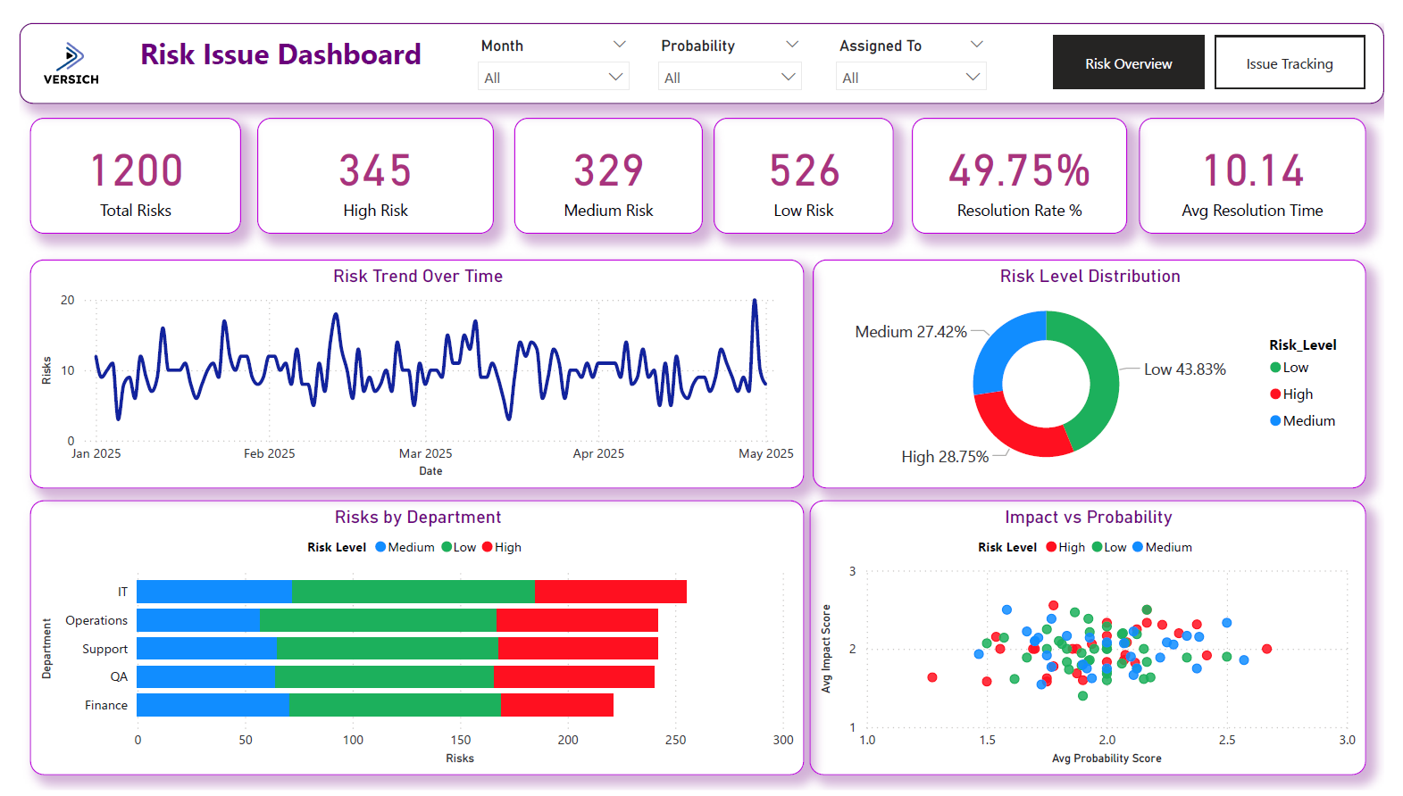Screen dimensions: 1403x796
Task: Open the Month filter dropdown
Action: (553, 78)
